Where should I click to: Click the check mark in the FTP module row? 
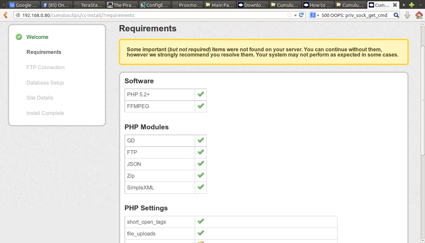pyautogui.click(x=201, y=152)
